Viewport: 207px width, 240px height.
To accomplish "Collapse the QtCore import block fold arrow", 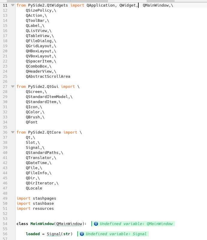I will pos(13,132).
